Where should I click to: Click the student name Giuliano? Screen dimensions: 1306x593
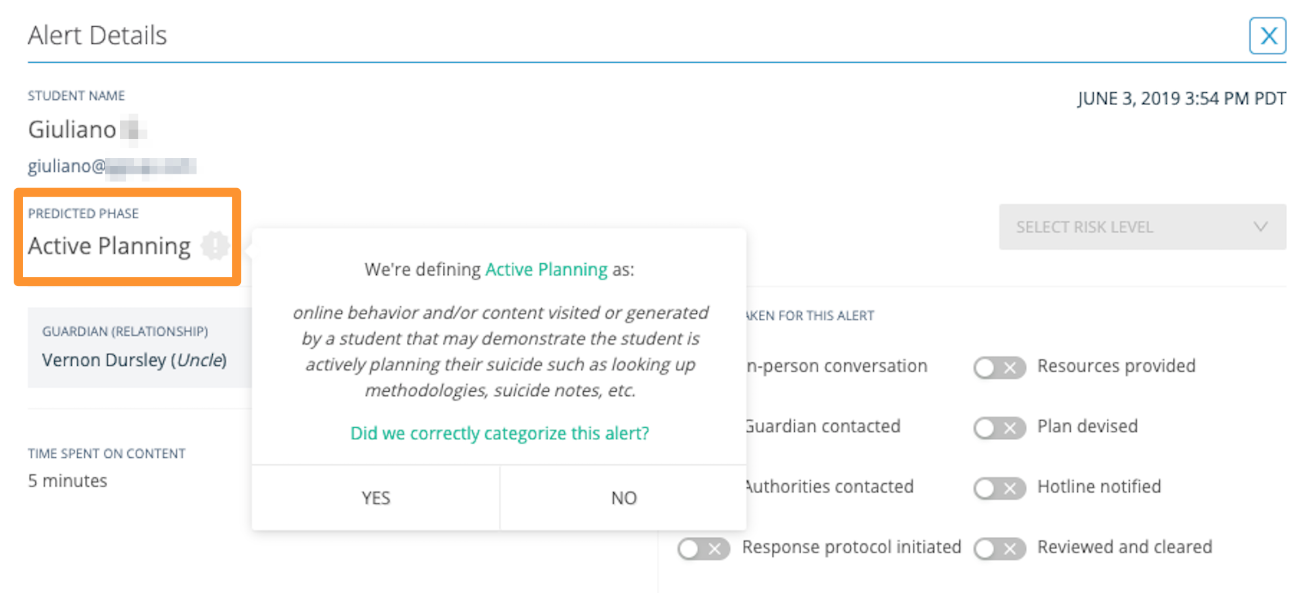pyautogui.click(x=72, y=129)
